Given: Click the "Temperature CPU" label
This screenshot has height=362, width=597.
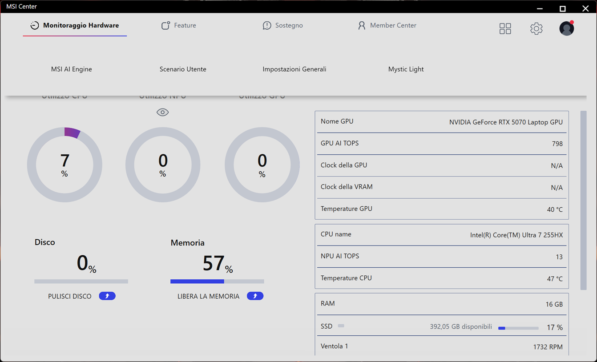Looking at the screenshot, I should tap(346, 278).
